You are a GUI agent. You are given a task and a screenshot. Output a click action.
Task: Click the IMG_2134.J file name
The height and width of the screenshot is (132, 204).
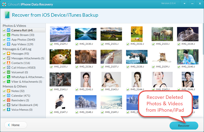(x=188, y=44)
